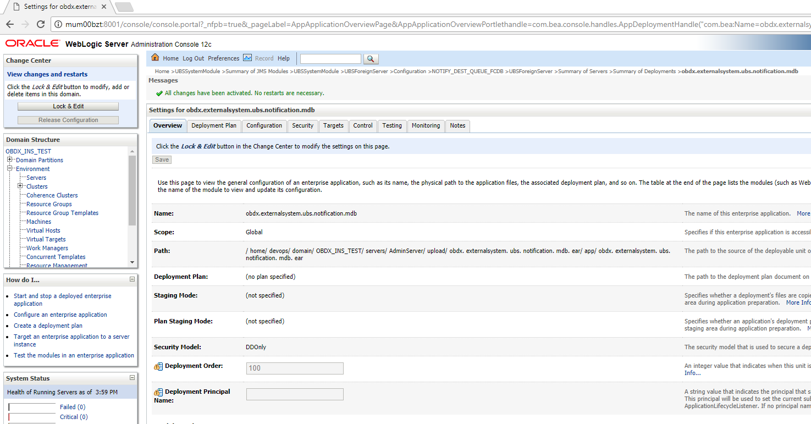Click the Record icon in toolbar
This screenshot has width=811, height=424.
coord(247,58)
